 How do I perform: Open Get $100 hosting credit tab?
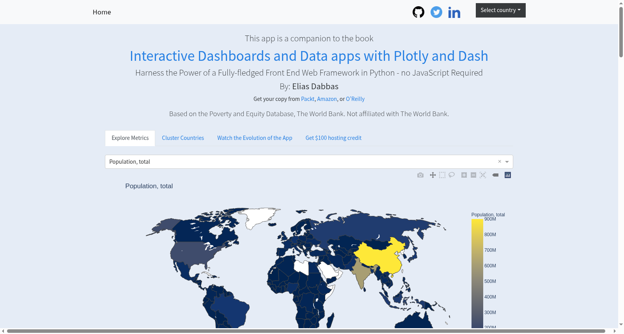333,138
